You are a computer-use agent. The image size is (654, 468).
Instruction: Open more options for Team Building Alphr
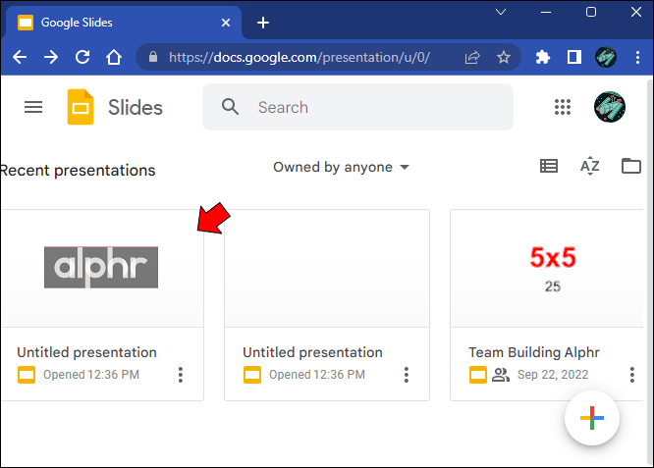click(x=632, y=375)
